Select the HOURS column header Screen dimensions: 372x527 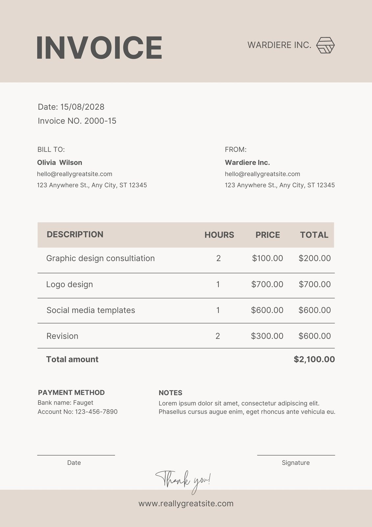(219, 235)
